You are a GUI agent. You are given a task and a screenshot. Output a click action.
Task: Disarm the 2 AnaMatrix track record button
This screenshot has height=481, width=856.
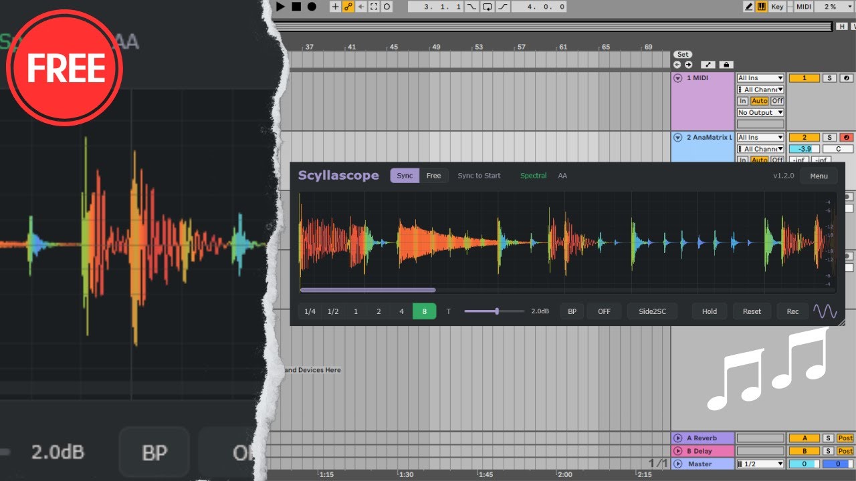845,138
